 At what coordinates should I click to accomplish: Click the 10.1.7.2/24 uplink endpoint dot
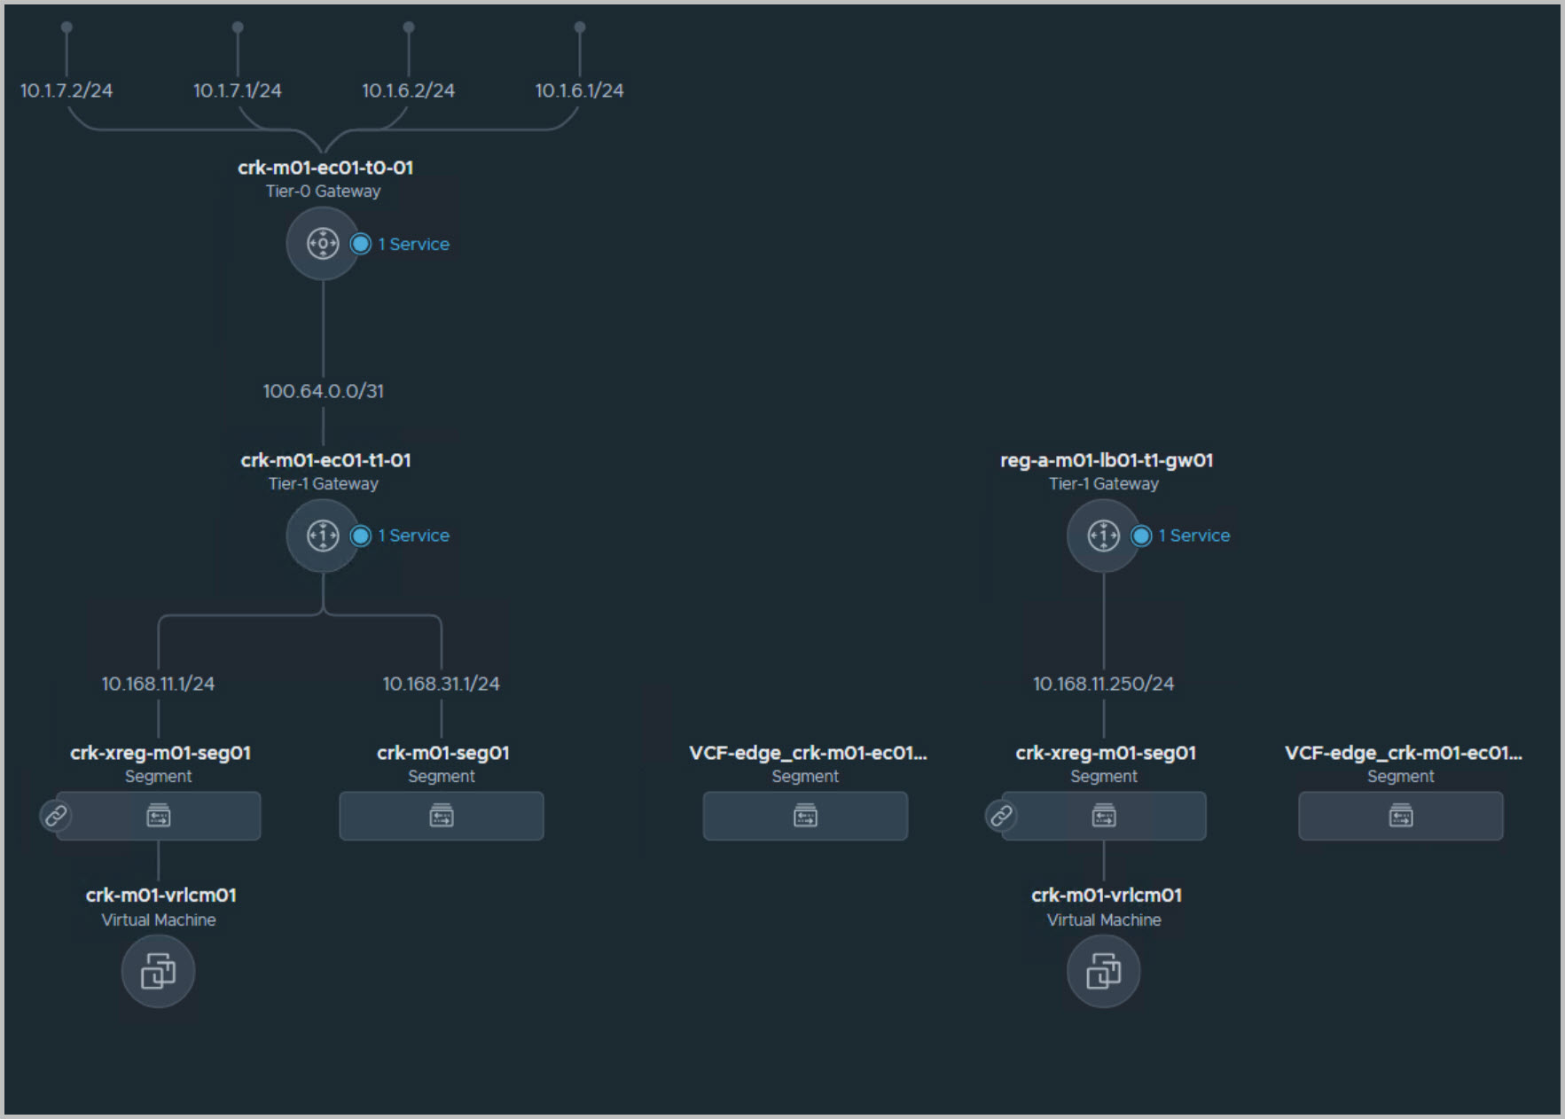pos(67,27)
